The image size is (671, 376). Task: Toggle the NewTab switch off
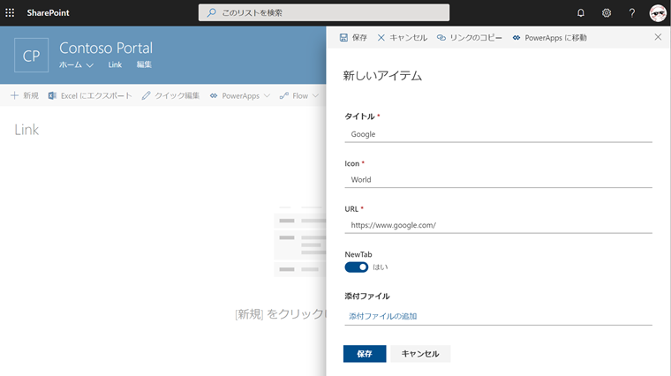[x=357, y=267]
